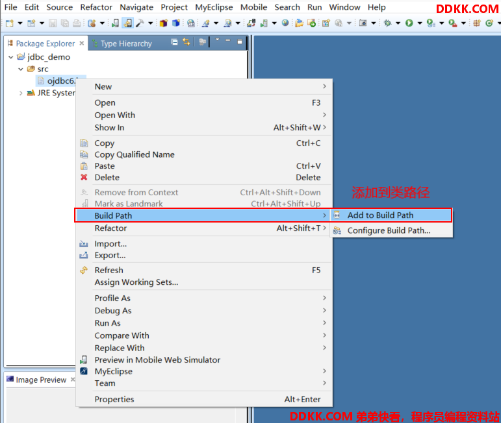Open Run As submenu
The width and height of the screenshot is (501, 423).
point(204,323)
